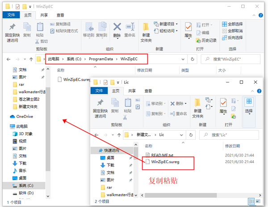Switch to details view in Lic window
The width and height of the screenshot is (268, 207).
click(x=251, y=201)
